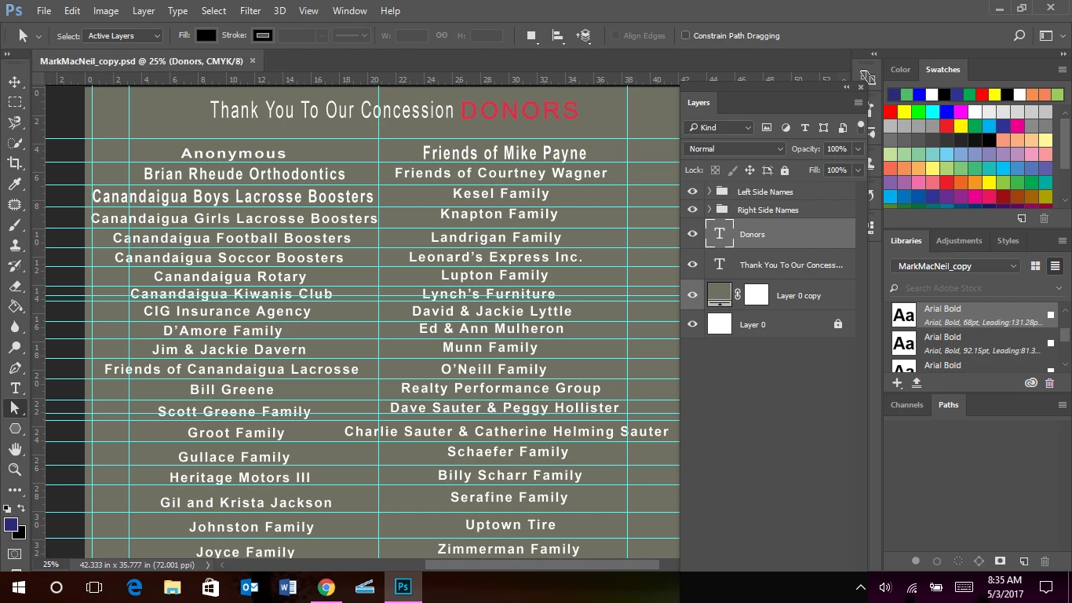The height and width of the screenshot is (603, 1072).
Task: Click the Fill color box in options bar
Action: pos(206,35)
